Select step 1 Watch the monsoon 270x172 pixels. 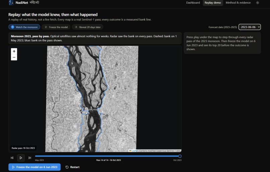tap(24, 27)
